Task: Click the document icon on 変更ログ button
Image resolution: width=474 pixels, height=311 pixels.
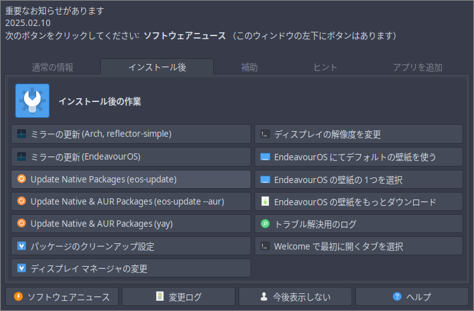Action: [x=160, y=296]
